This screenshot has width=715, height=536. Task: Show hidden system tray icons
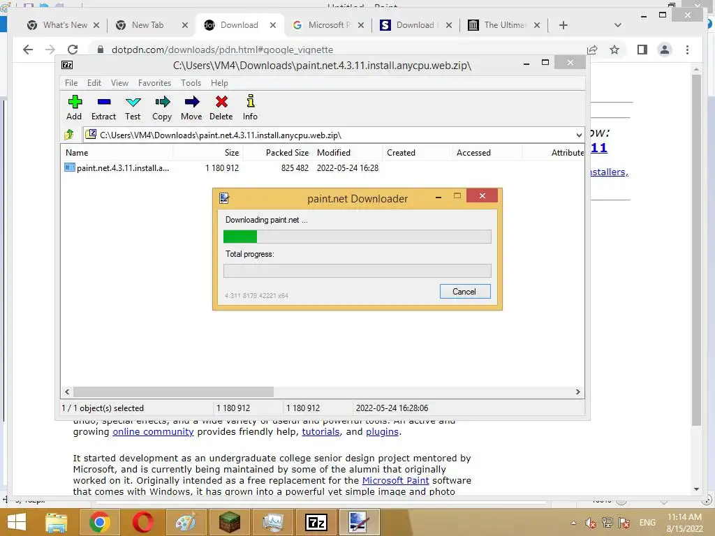(574, 523)
